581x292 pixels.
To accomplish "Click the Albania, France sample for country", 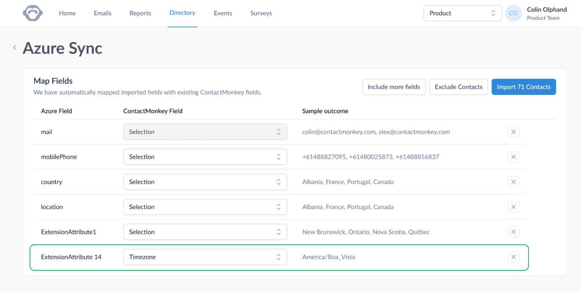I will [x=348, y=182].
